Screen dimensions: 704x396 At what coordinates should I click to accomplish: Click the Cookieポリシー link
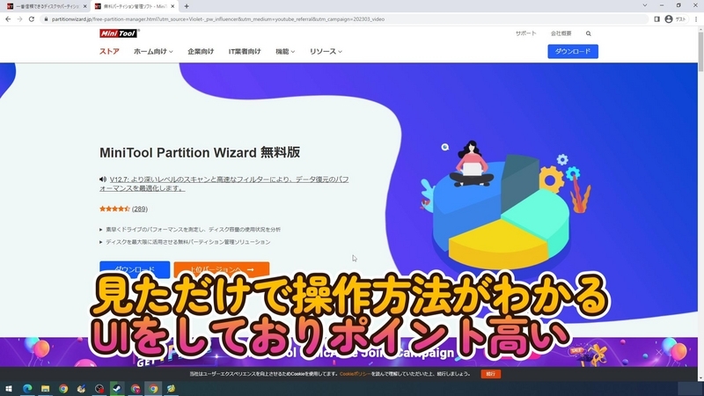click(355, 373)
